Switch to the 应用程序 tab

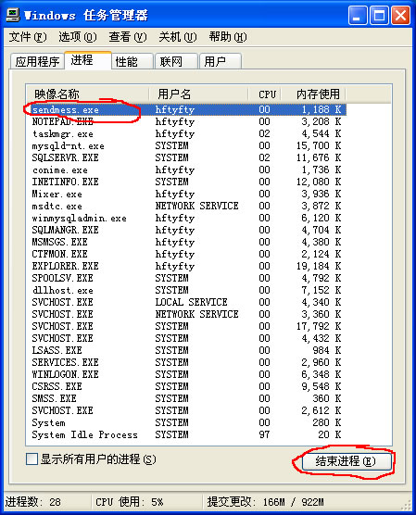[x=37, y=61]
